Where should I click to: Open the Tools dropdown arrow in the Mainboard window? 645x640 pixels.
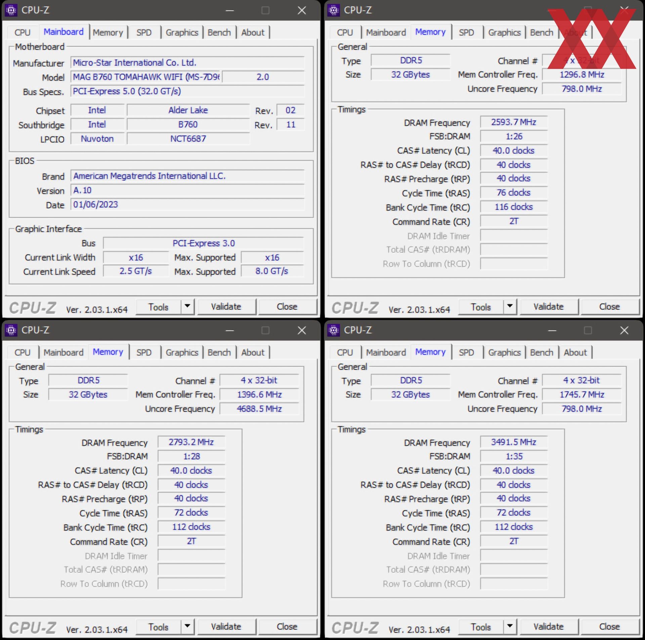187,306
